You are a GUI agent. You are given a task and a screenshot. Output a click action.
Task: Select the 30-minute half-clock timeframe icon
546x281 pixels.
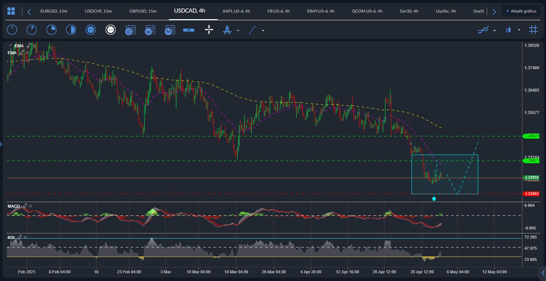(x=71, y=30)
